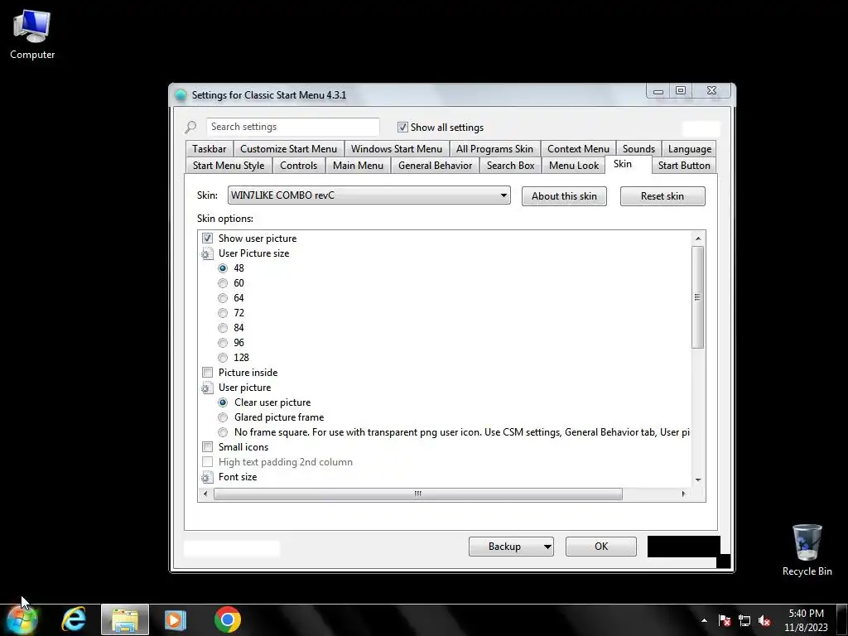Open the Recycle Bin desktop icon

tap(807, 550)
